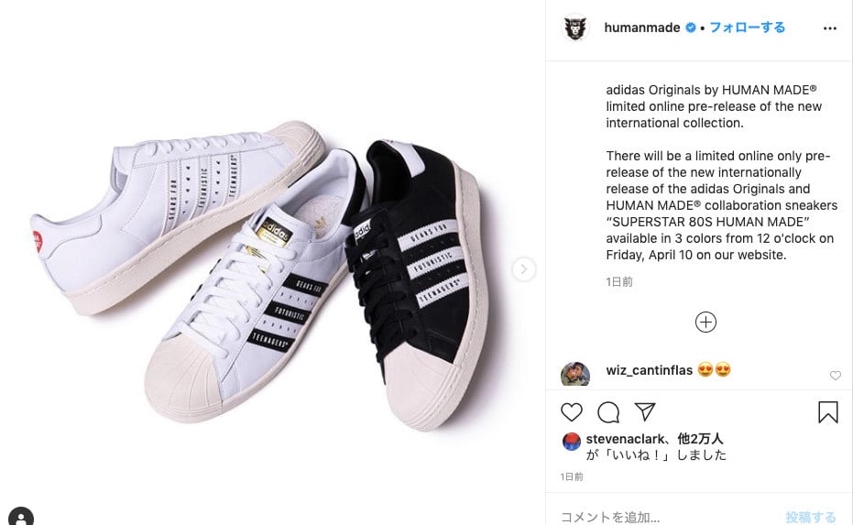Click the stevenaclark liker avatar
Screen dimensions: 853x525
(x=571, y=442)
